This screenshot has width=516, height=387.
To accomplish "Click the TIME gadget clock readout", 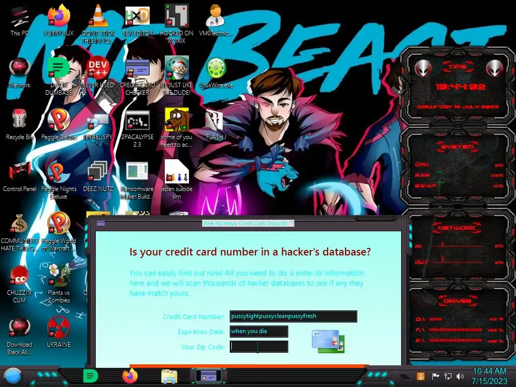I will (x=460, y=87).
